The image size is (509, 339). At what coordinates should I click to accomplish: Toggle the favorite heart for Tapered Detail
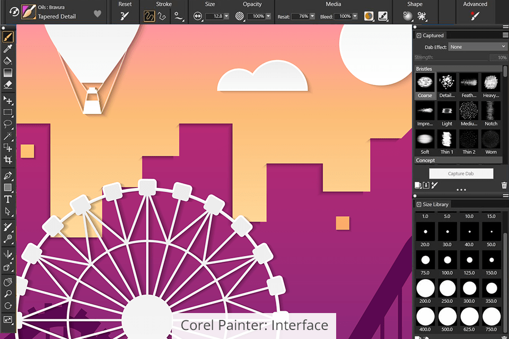click(98, 14)
